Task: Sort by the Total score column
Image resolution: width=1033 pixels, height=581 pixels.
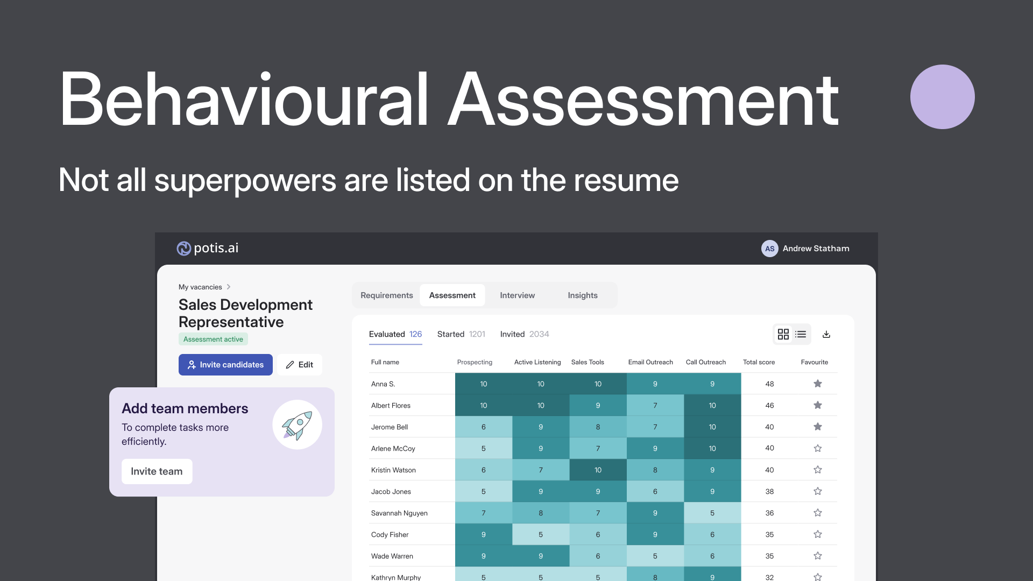Action: 759,362
